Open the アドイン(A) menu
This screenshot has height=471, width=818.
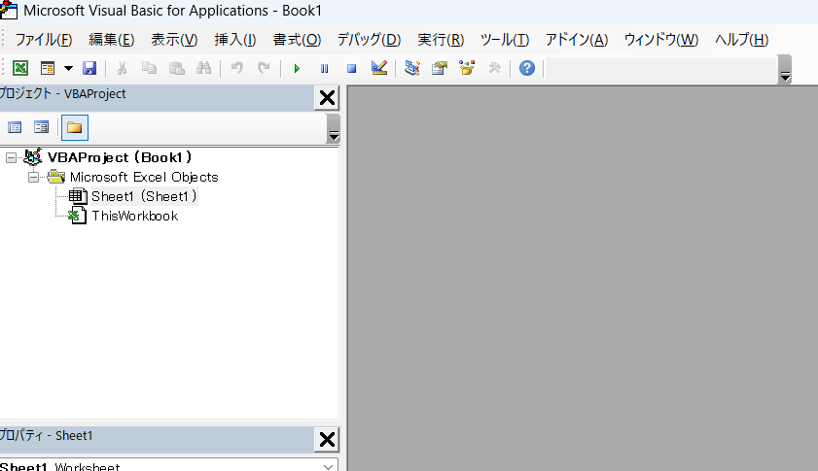[577, 40]
